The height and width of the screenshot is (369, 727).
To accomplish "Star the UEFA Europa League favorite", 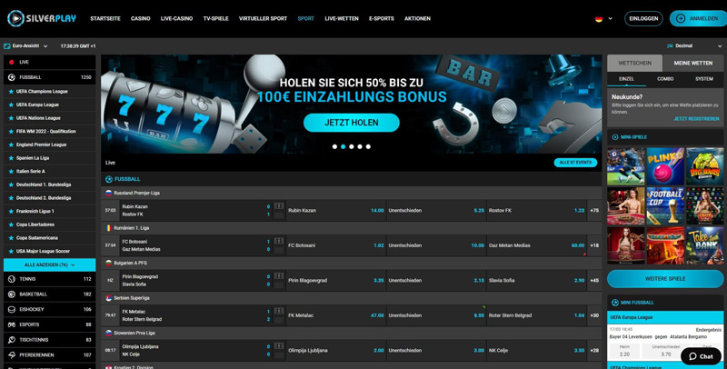I will (11, 105).
